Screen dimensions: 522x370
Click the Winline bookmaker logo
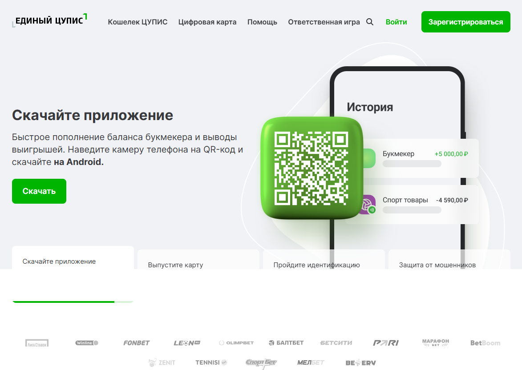coord(87,343)
